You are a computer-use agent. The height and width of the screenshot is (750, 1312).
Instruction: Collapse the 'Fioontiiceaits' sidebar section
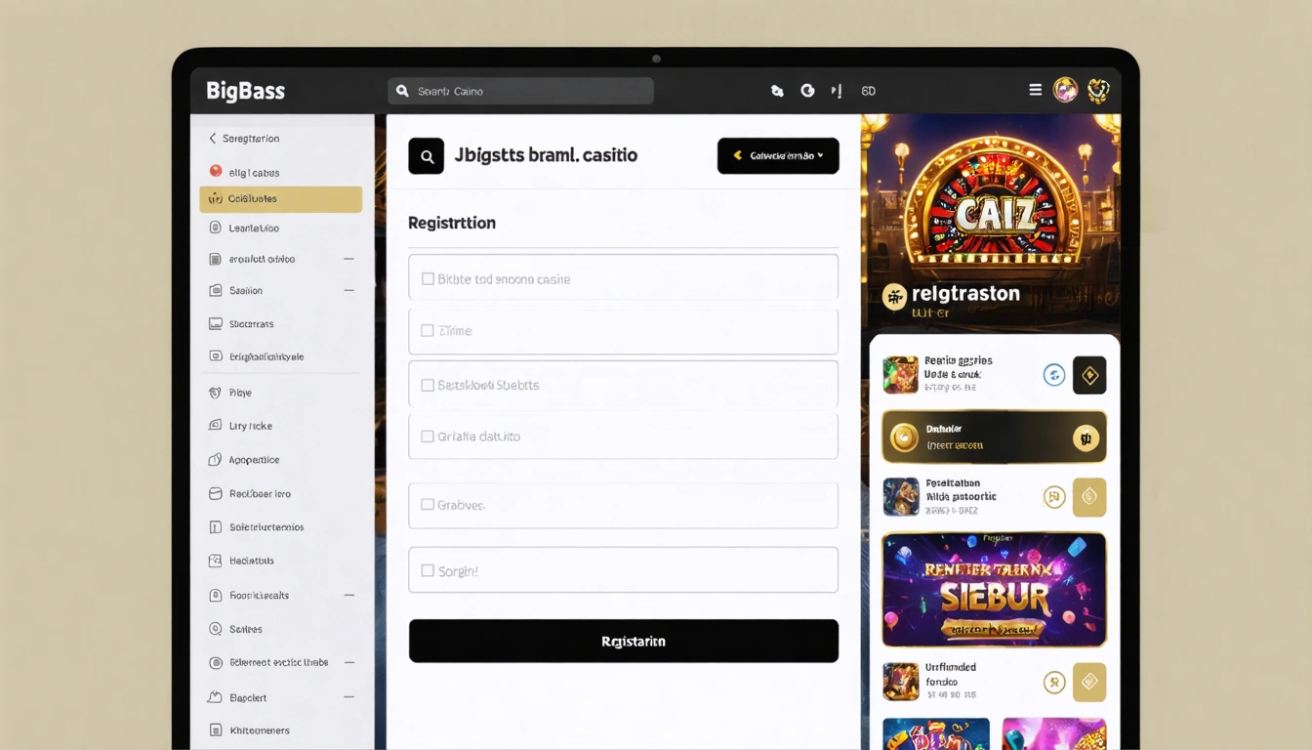point(348,595)
